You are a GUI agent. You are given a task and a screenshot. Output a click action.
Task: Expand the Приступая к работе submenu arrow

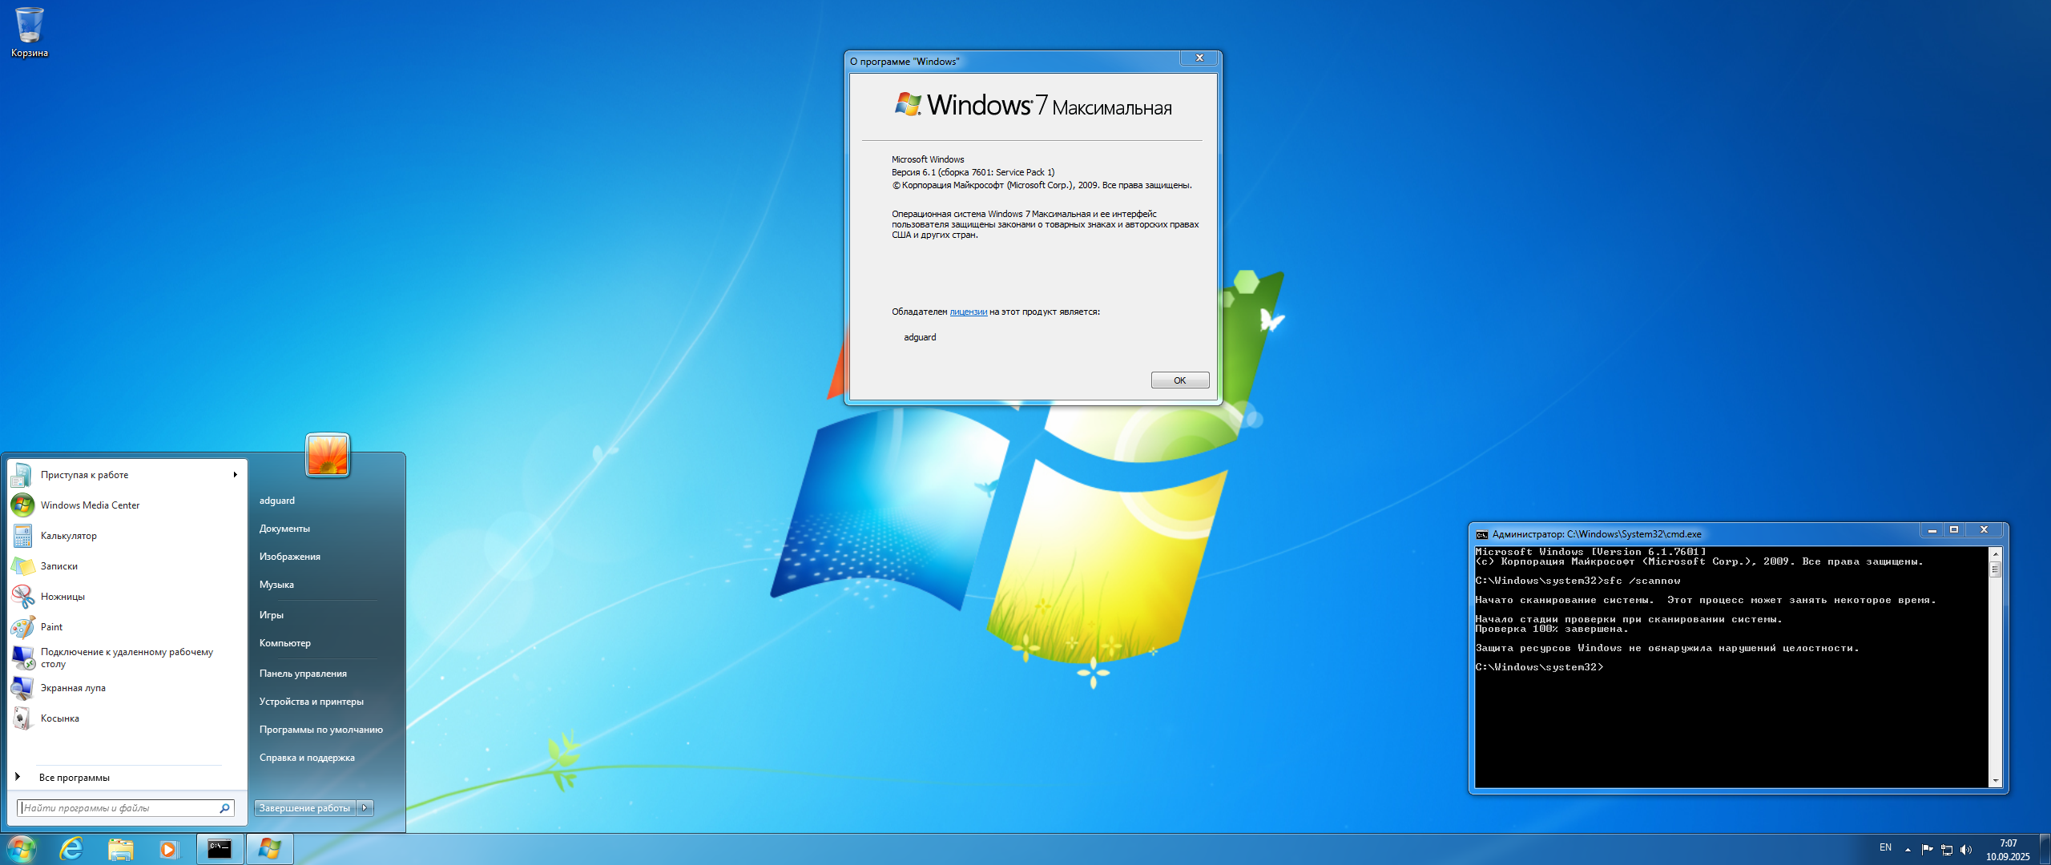235,475
